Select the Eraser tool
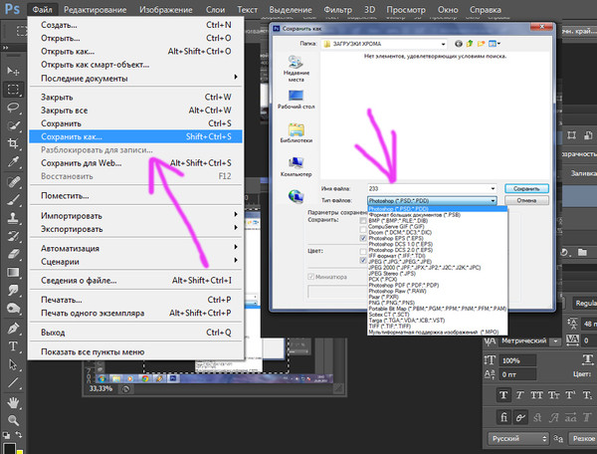 coord(13,254)
